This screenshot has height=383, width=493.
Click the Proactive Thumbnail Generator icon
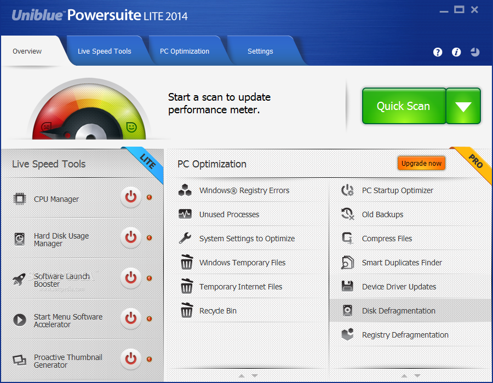[x=20, y=360]
